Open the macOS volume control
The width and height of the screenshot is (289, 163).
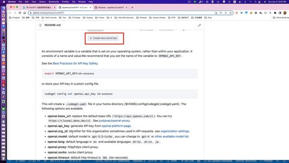point(240,2)
